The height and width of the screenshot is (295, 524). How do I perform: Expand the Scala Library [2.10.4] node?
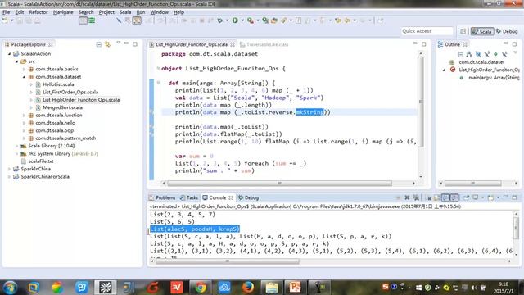pyautogui.click(x=16, y=146)
